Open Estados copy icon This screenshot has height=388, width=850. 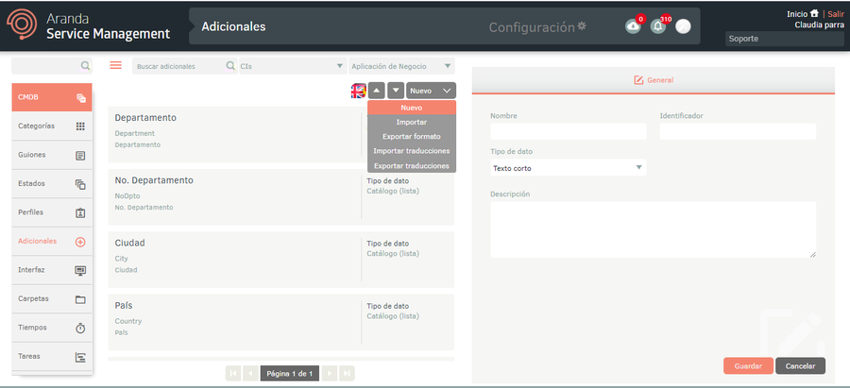80,184
